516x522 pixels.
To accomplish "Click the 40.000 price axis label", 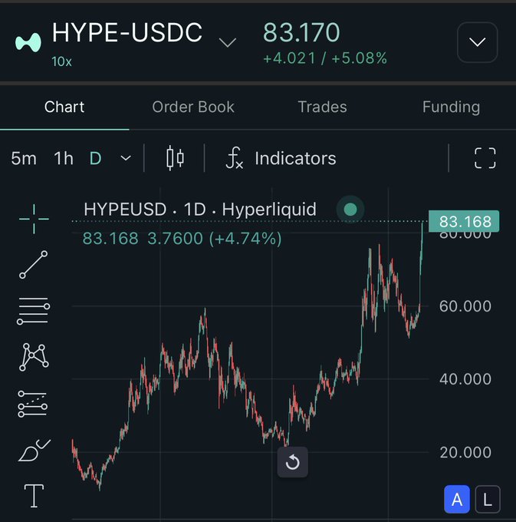I will (465, 379).
